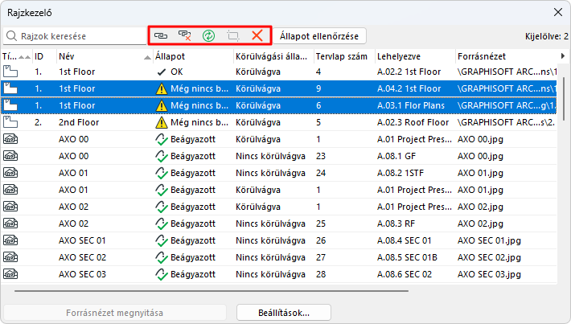Sort by the ID column header
Image resolution: width=571 pixels, height=324 pixels.
coord(44,56)
